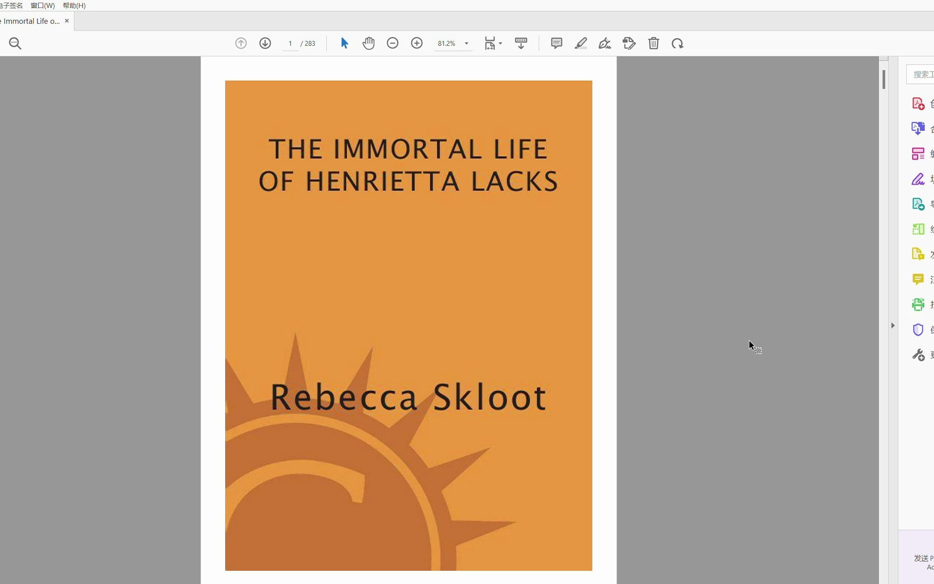Click the read mode scroll icon

(521, 43)
